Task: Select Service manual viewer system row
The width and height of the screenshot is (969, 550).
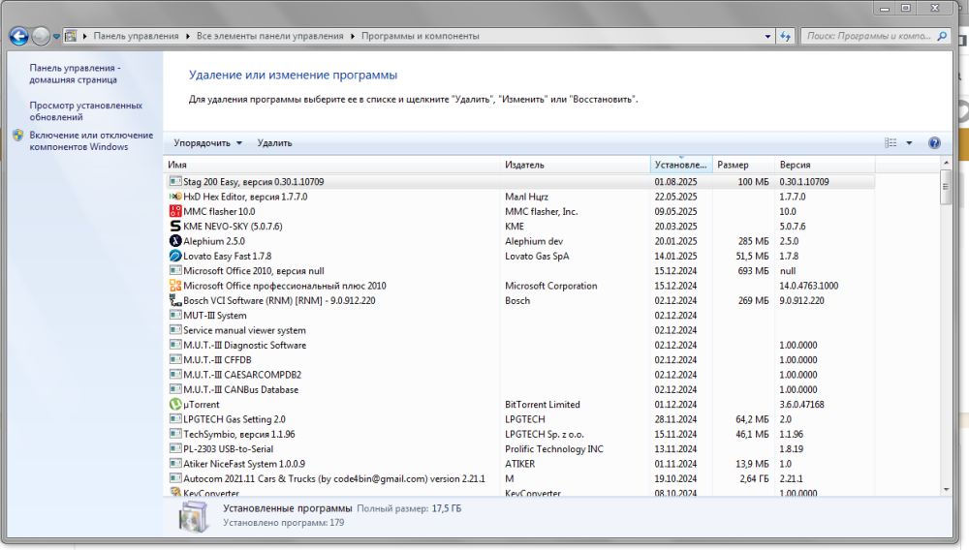Action: coord(520,330)
